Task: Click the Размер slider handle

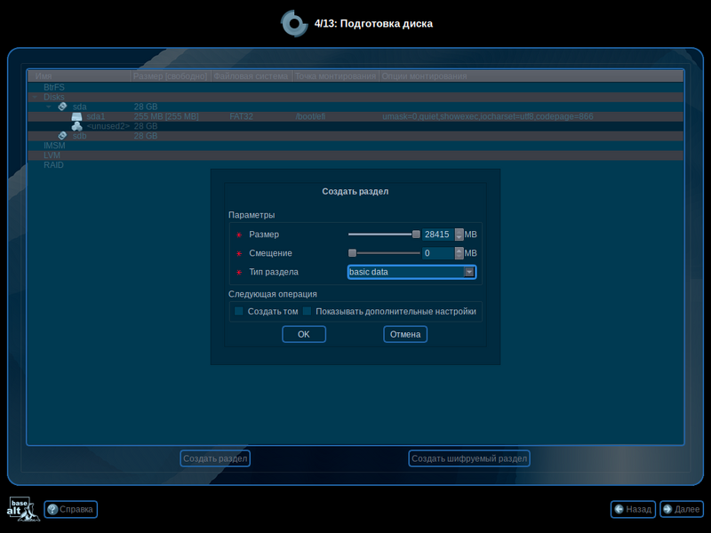Action: click(416, 235)
